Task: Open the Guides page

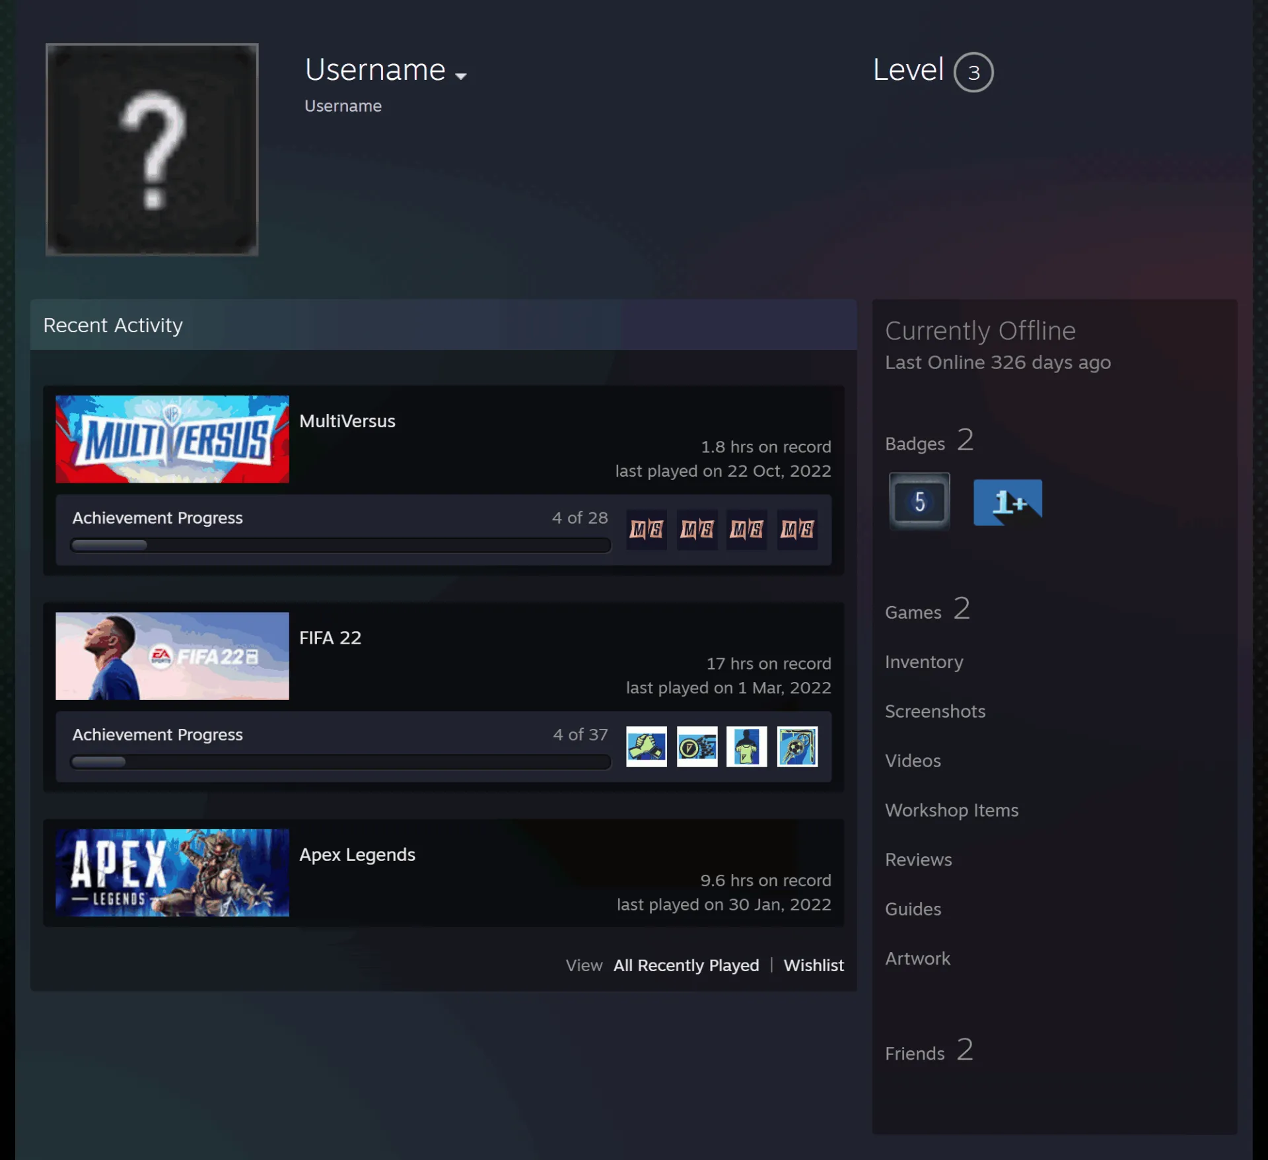Action: pyautogui.click(x=913, y=909)
